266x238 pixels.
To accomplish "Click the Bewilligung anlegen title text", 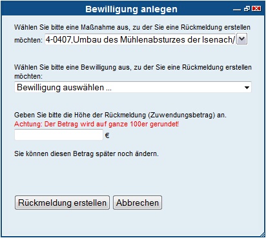I will tap(132, 9).
